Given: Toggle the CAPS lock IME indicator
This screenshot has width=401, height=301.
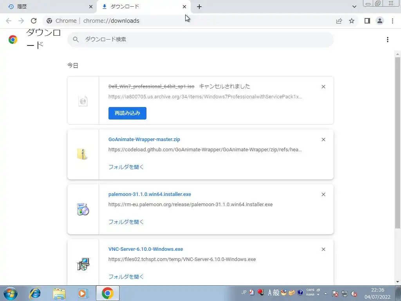Looking at the screenshot, I should (310, 290).
